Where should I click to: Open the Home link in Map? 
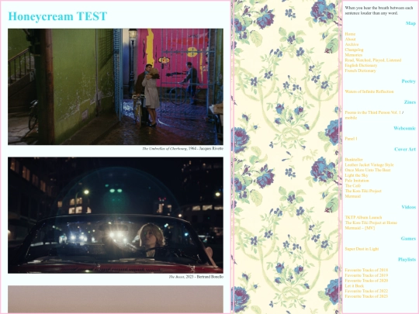(350, 34)
